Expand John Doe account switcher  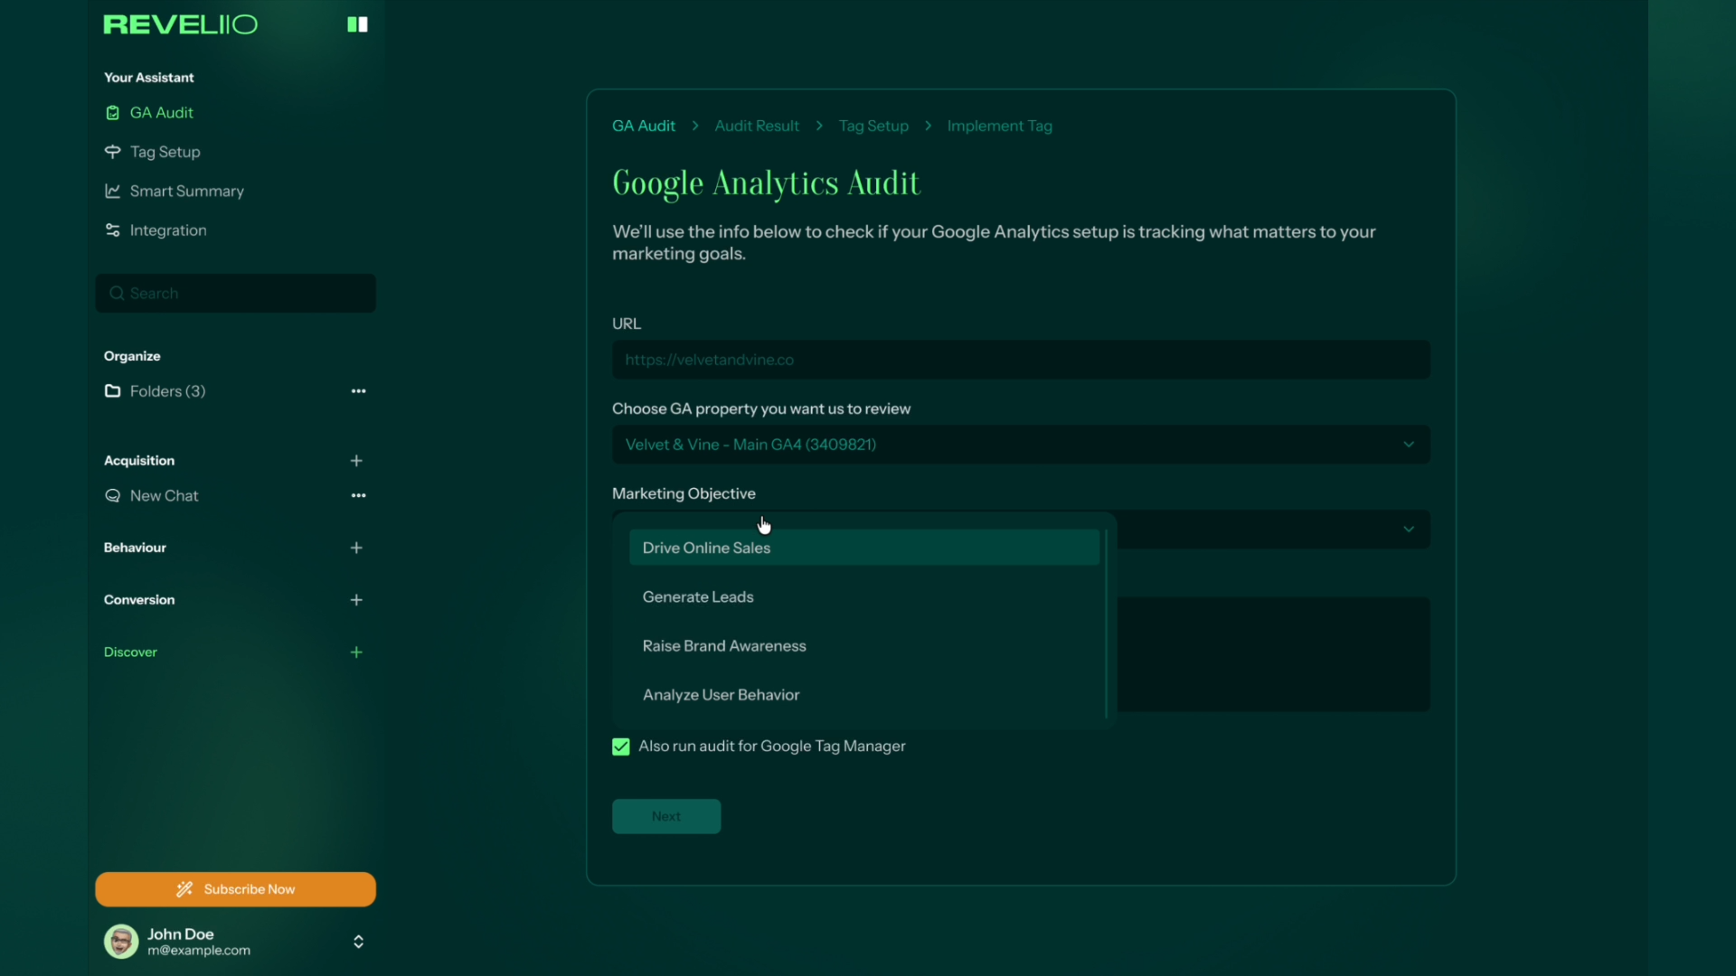coord(358,942)
